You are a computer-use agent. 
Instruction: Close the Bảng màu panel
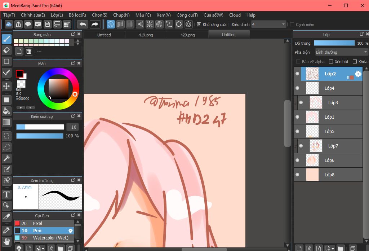tap(79, 34)
